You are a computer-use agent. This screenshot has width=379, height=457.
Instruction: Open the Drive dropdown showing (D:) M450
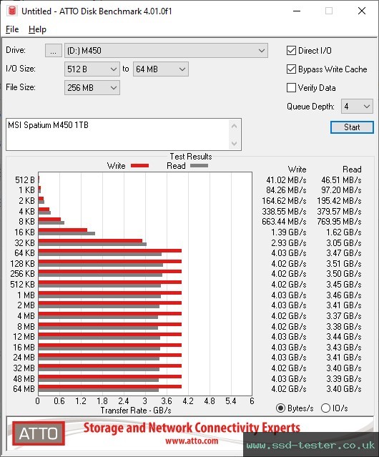tap(166, 51)
